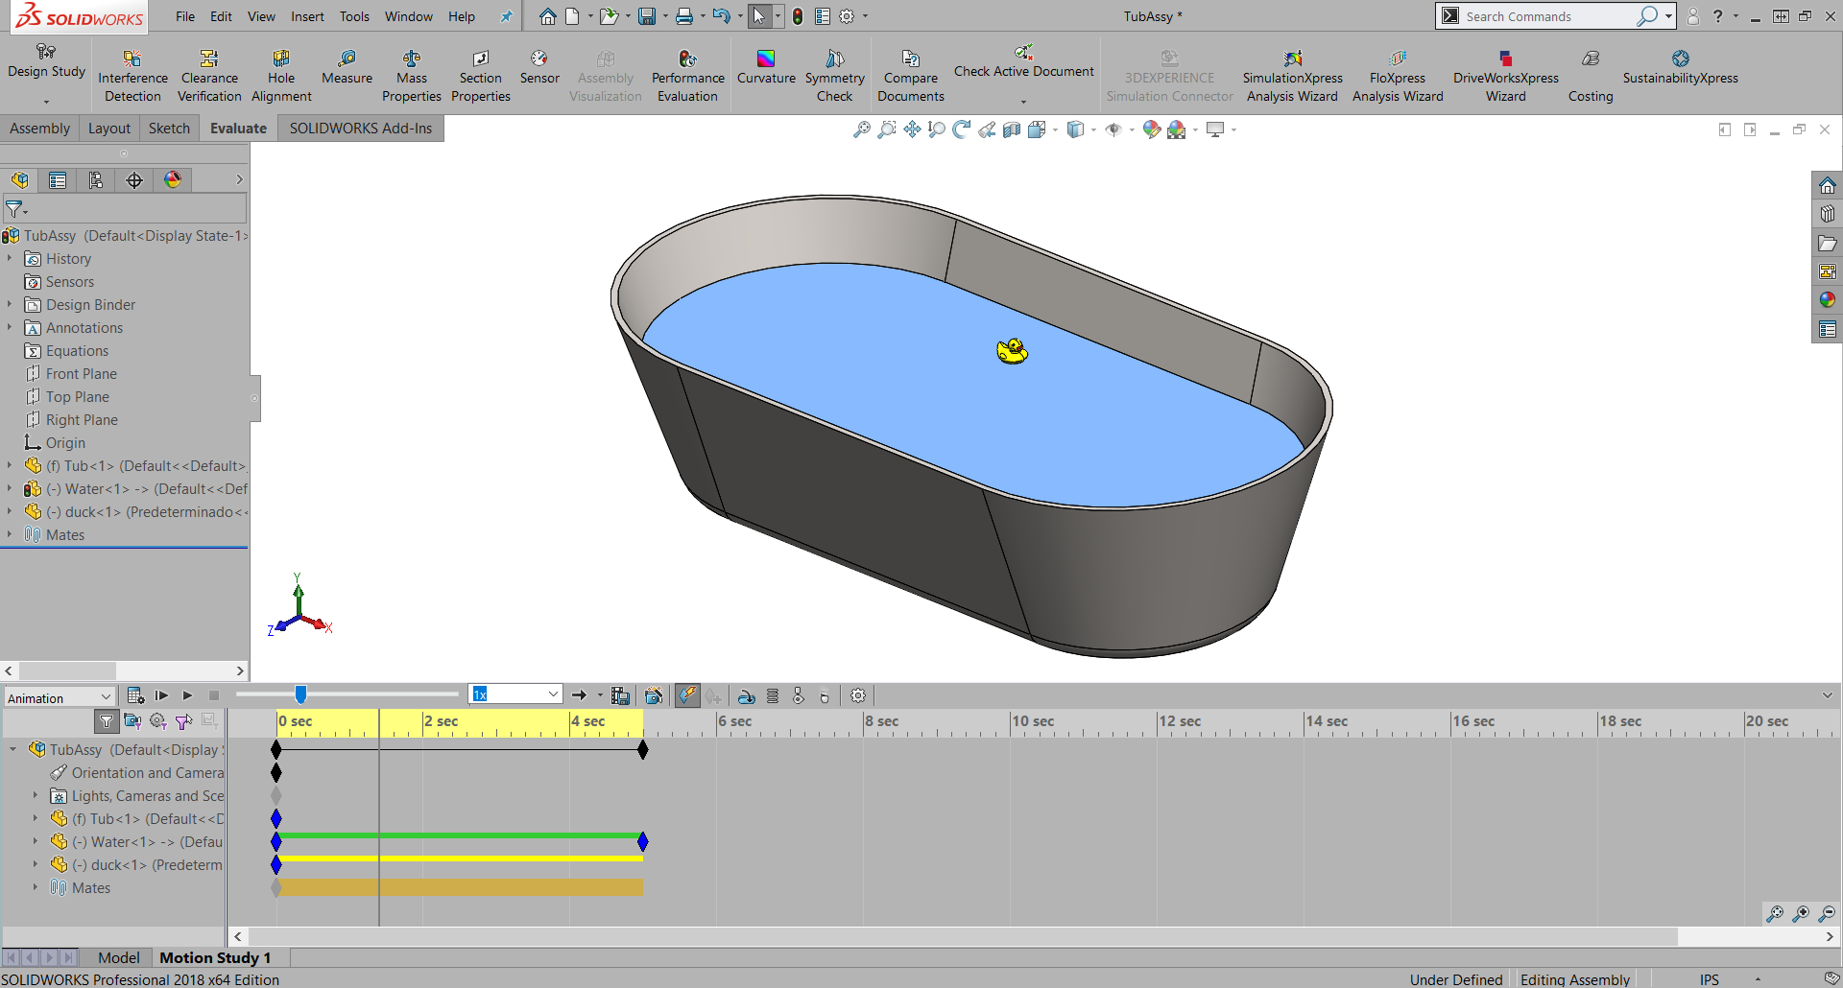Stop the animation playback

214,695
